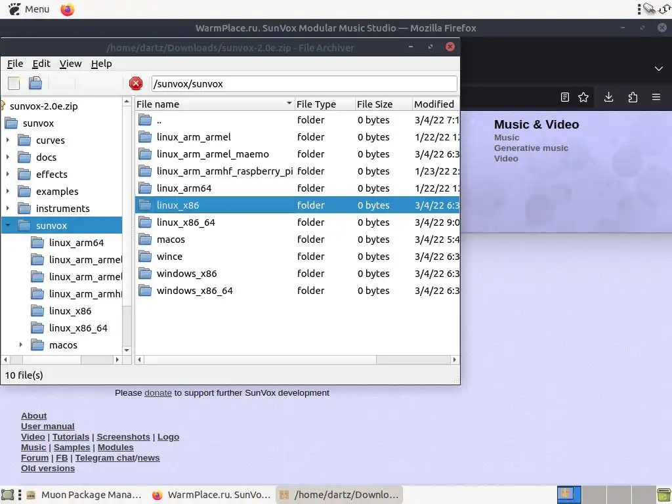Open the View menu
672x504 pixels.
70,64
